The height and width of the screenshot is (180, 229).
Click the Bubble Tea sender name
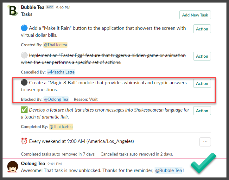tap(33, 7)
